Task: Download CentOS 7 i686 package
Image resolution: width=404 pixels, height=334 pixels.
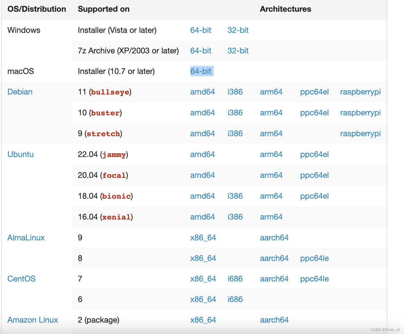Action: [x=235, y=279]
